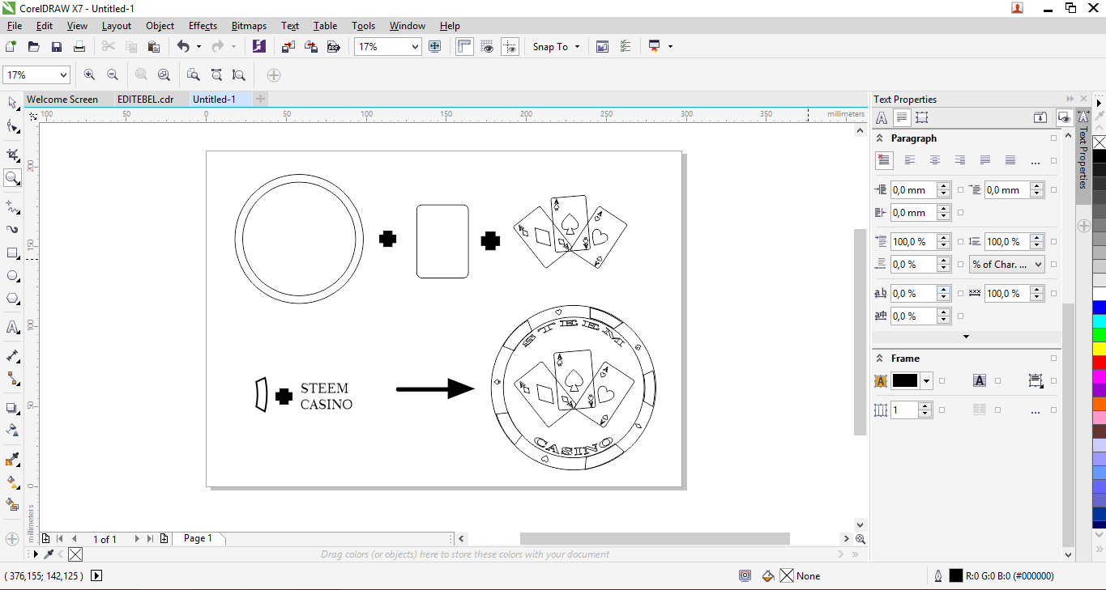Image resolution: width=1106 pixels, height=590 pixels.
Task: Collapse the Paragraph section
Action: pos(880,138)
